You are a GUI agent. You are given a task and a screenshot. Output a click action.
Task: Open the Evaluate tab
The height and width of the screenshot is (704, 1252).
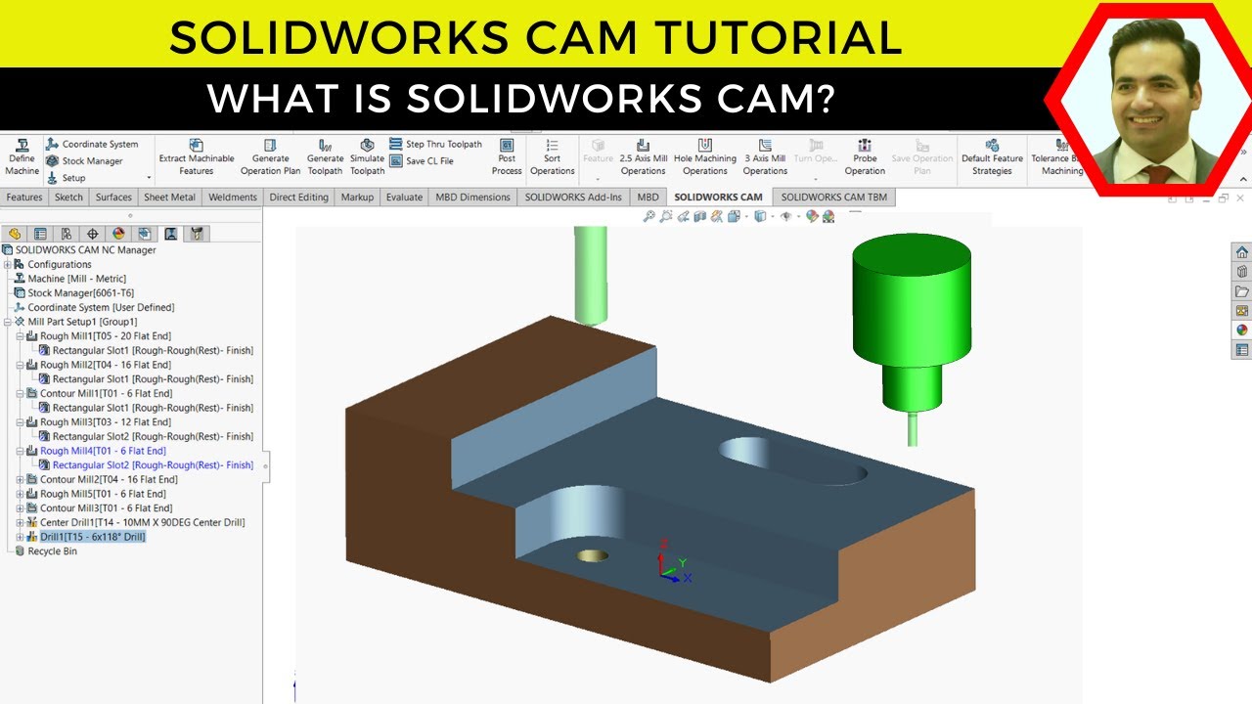click(404, 197)
